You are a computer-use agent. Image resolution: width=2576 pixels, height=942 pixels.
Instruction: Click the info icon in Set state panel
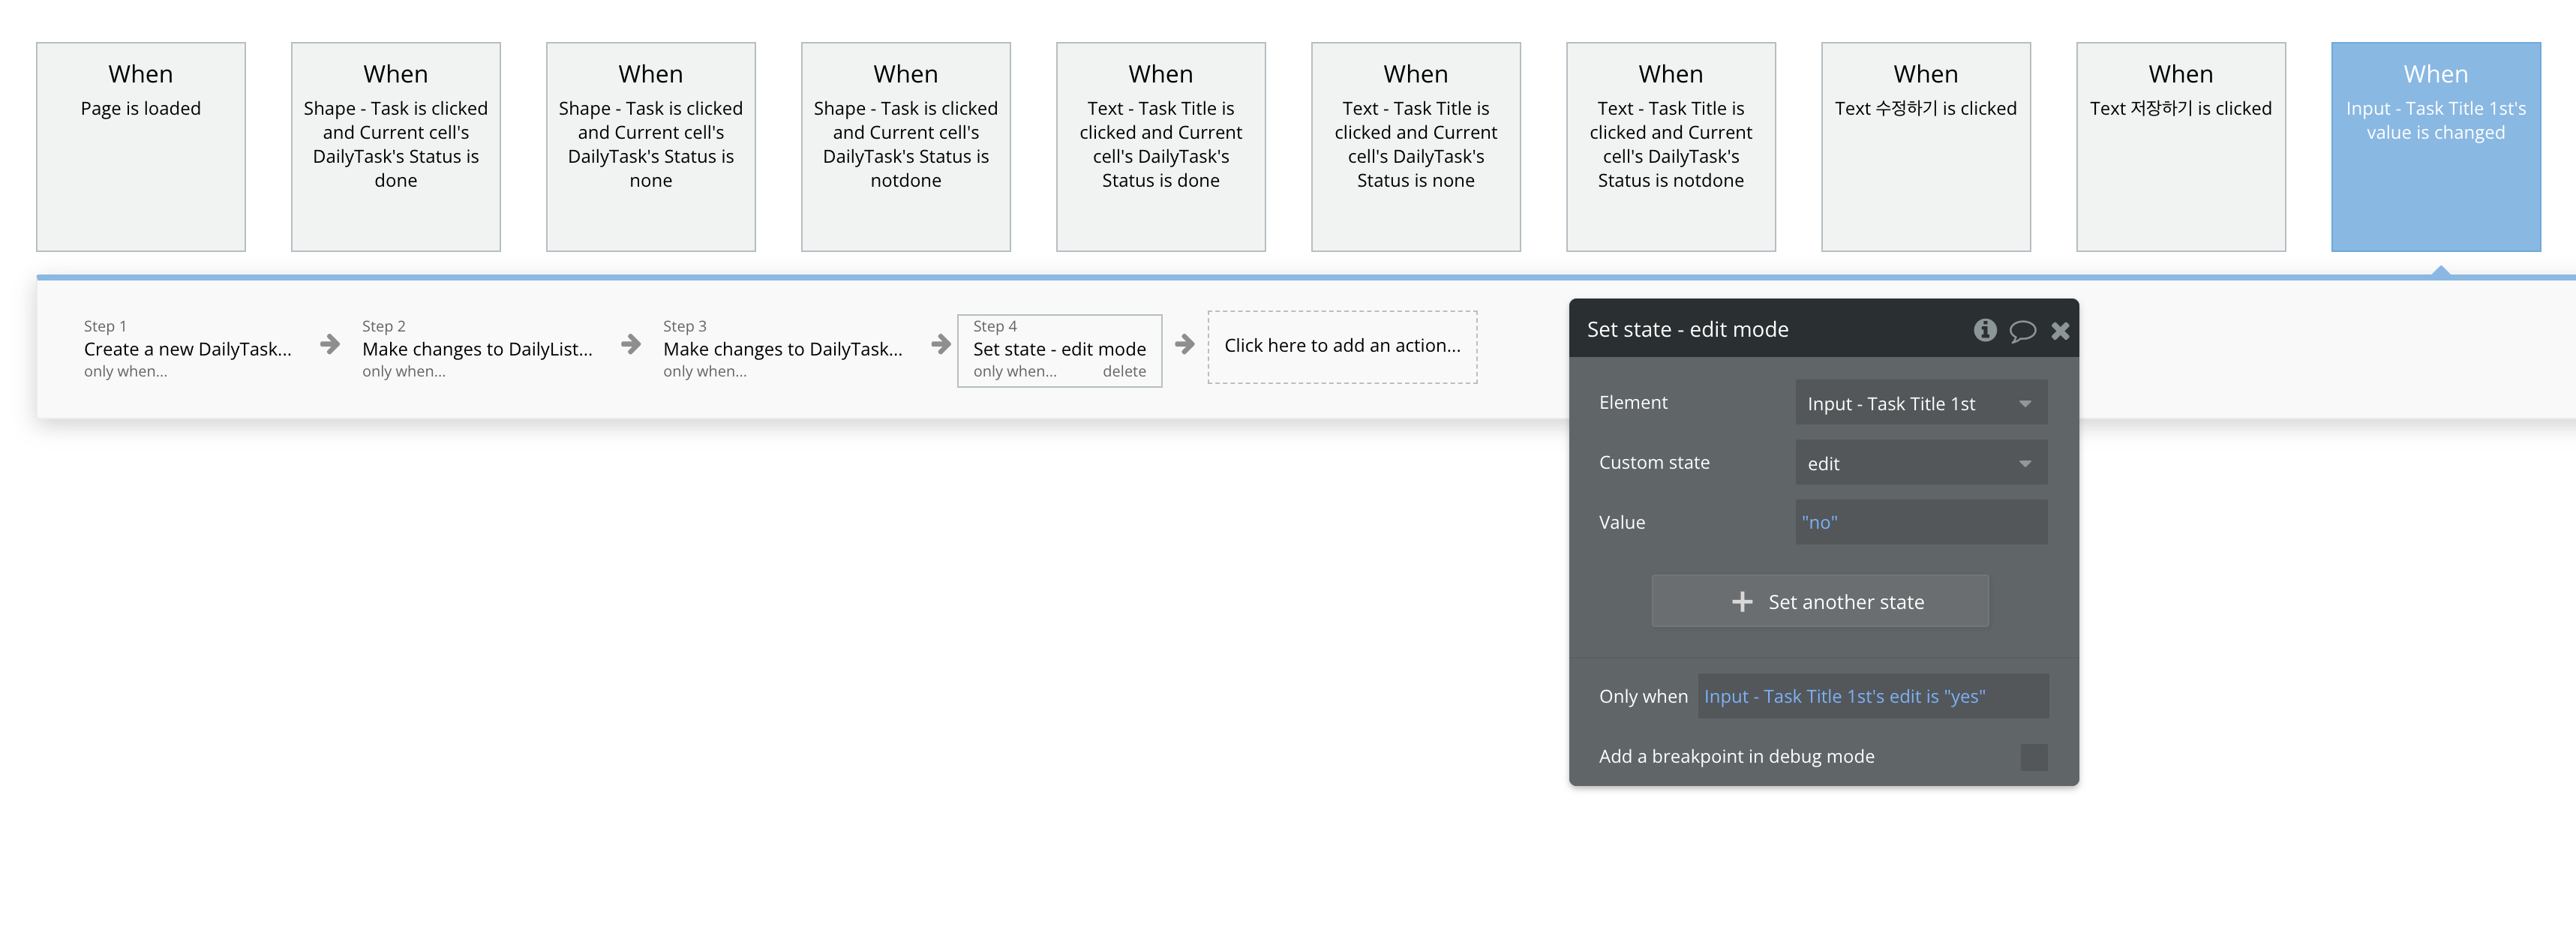pos(1985,330)
